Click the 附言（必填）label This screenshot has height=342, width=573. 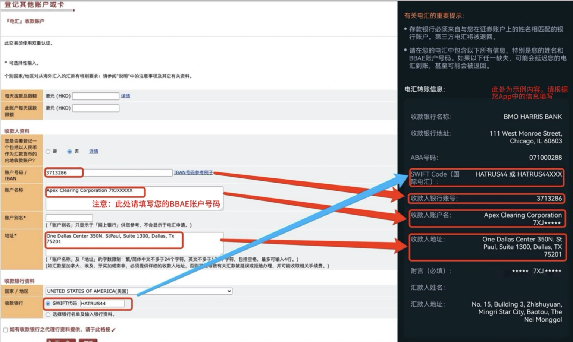pos(431,271)
